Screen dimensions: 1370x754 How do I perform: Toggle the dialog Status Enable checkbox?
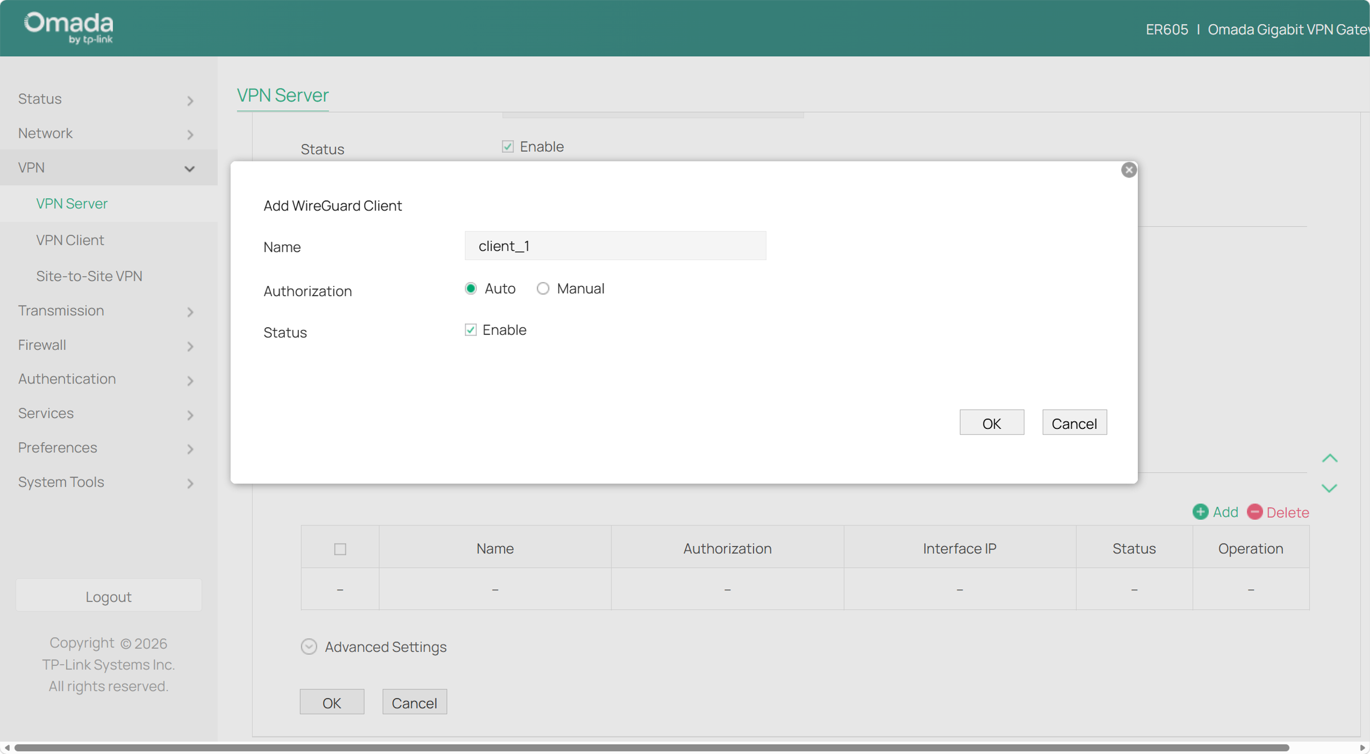coord(470,330)
